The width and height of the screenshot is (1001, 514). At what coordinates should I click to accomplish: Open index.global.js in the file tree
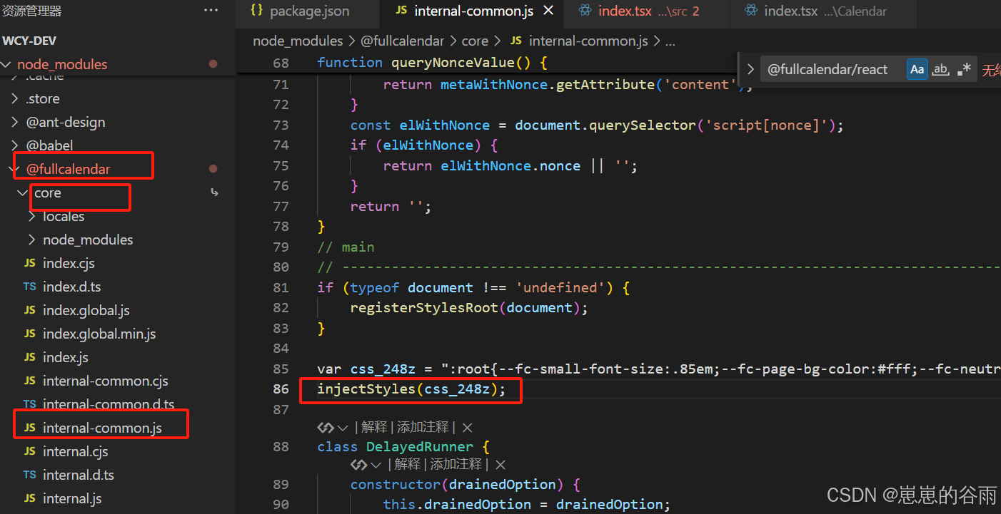tap(86, 310)
